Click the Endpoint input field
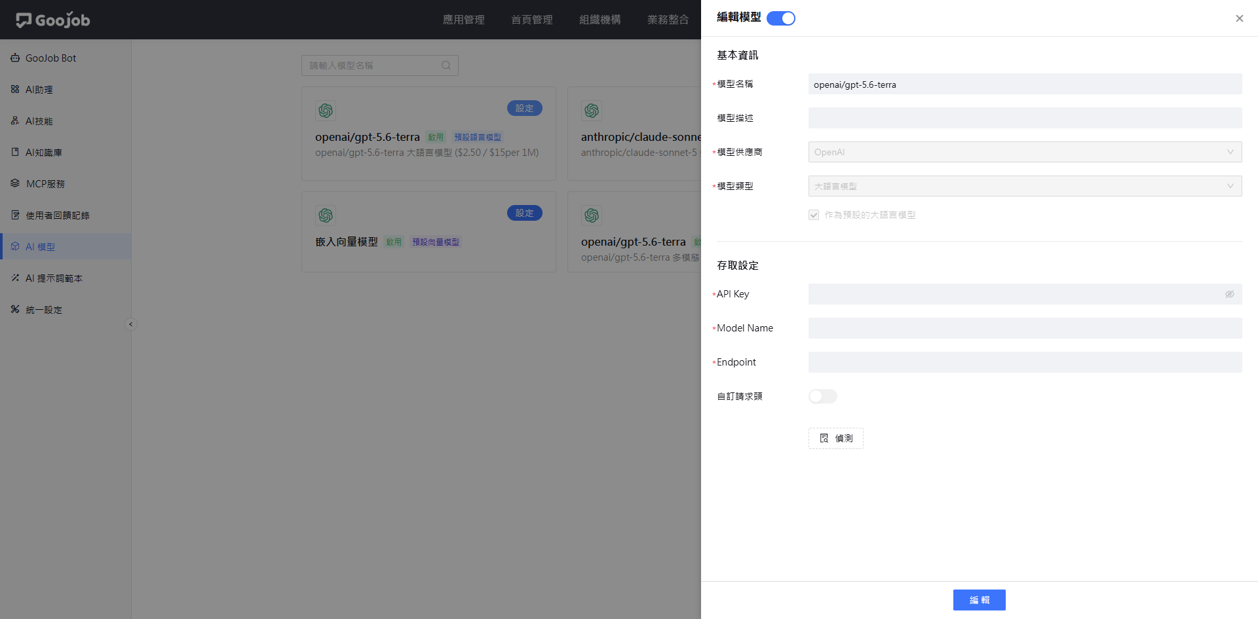 (1025, 362)
